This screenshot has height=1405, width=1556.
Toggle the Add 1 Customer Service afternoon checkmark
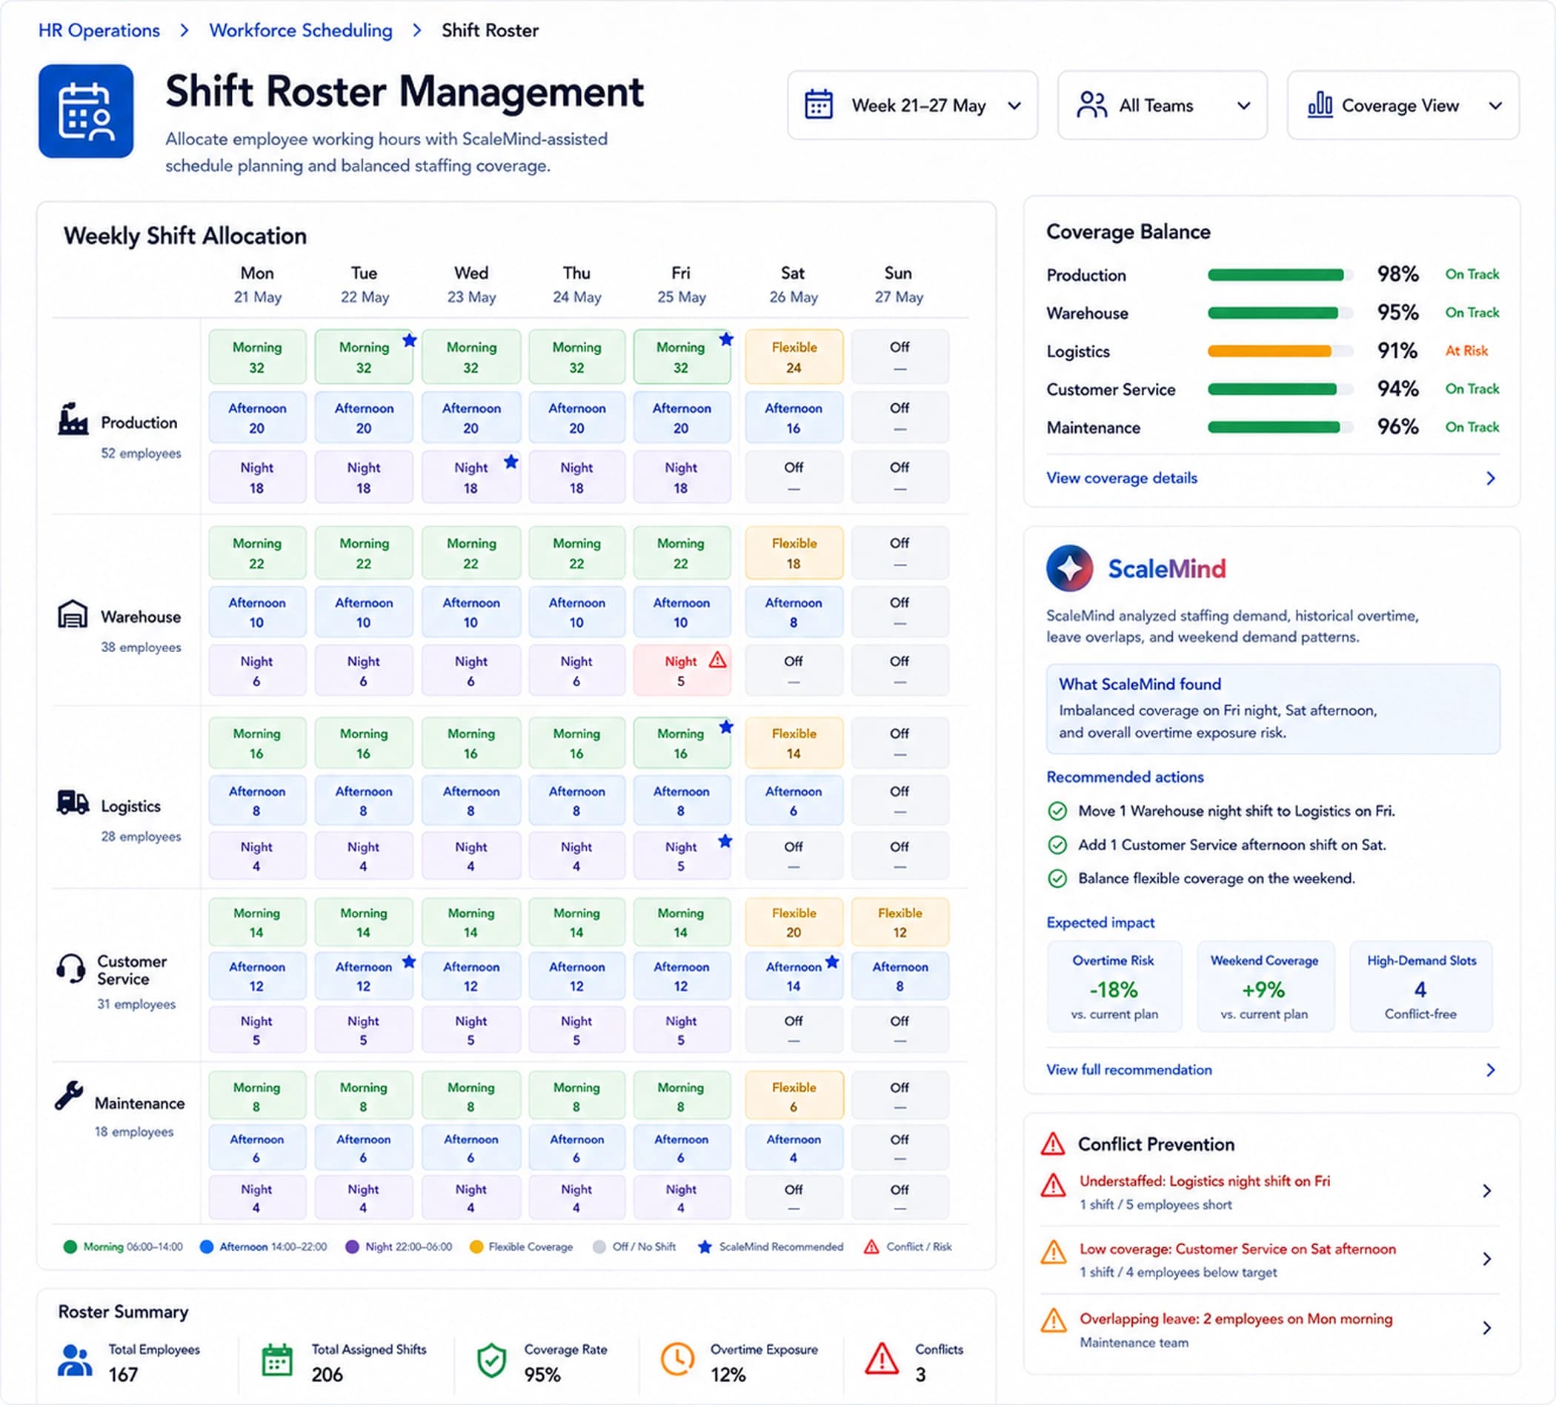[1057, 845]
